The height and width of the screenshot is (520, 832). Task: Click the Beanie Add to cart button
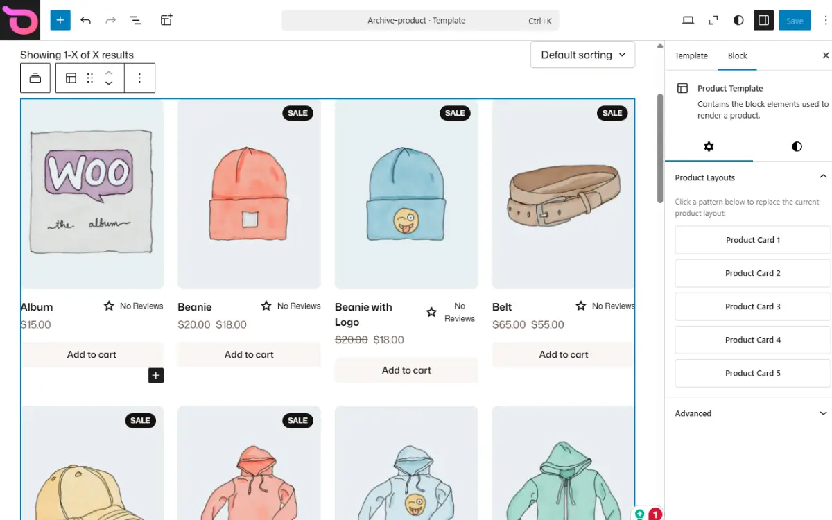pos(249,354)
